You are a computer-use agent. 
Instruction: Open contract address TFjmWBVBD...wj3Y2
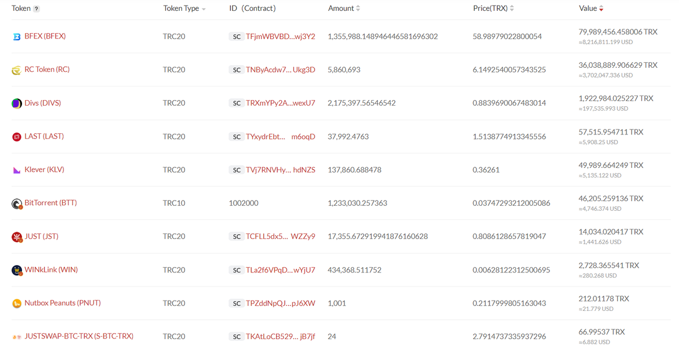[281, 36]
